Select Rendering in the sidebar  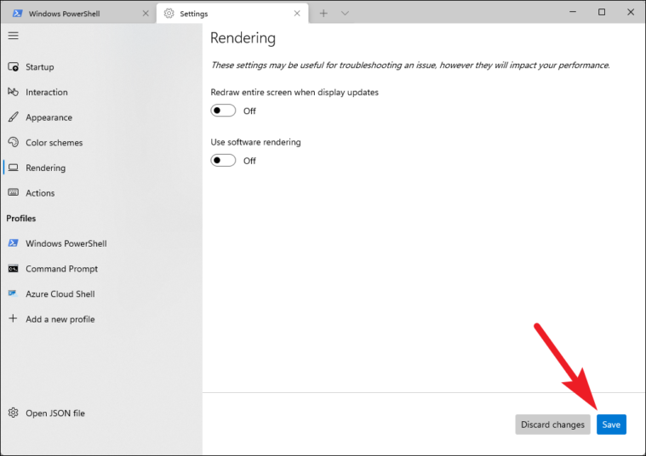pyautogui.click(x=101, y=168)
